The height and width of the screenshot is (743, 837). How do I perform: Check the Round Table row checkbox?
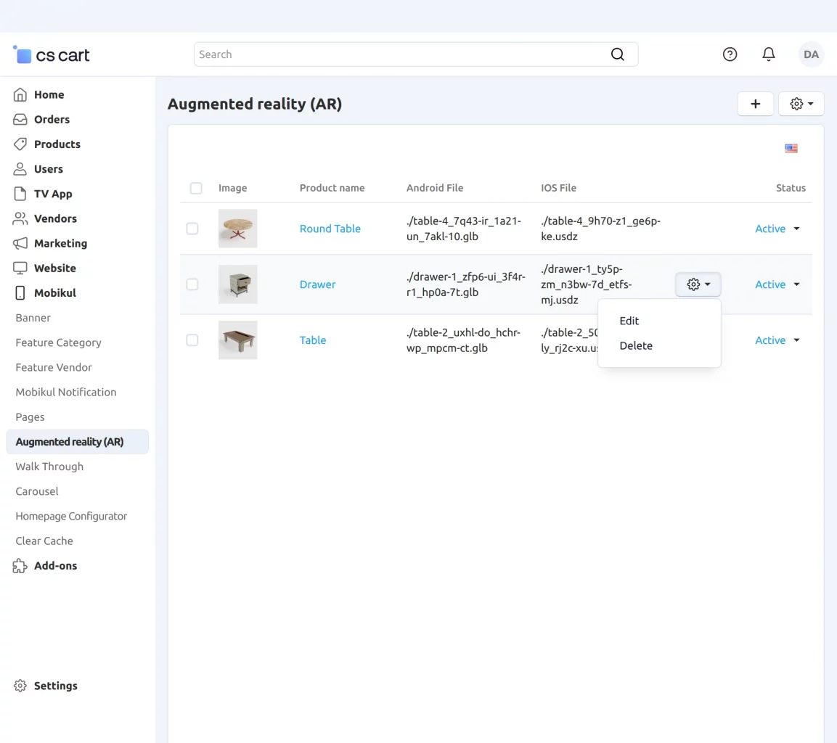192,229
